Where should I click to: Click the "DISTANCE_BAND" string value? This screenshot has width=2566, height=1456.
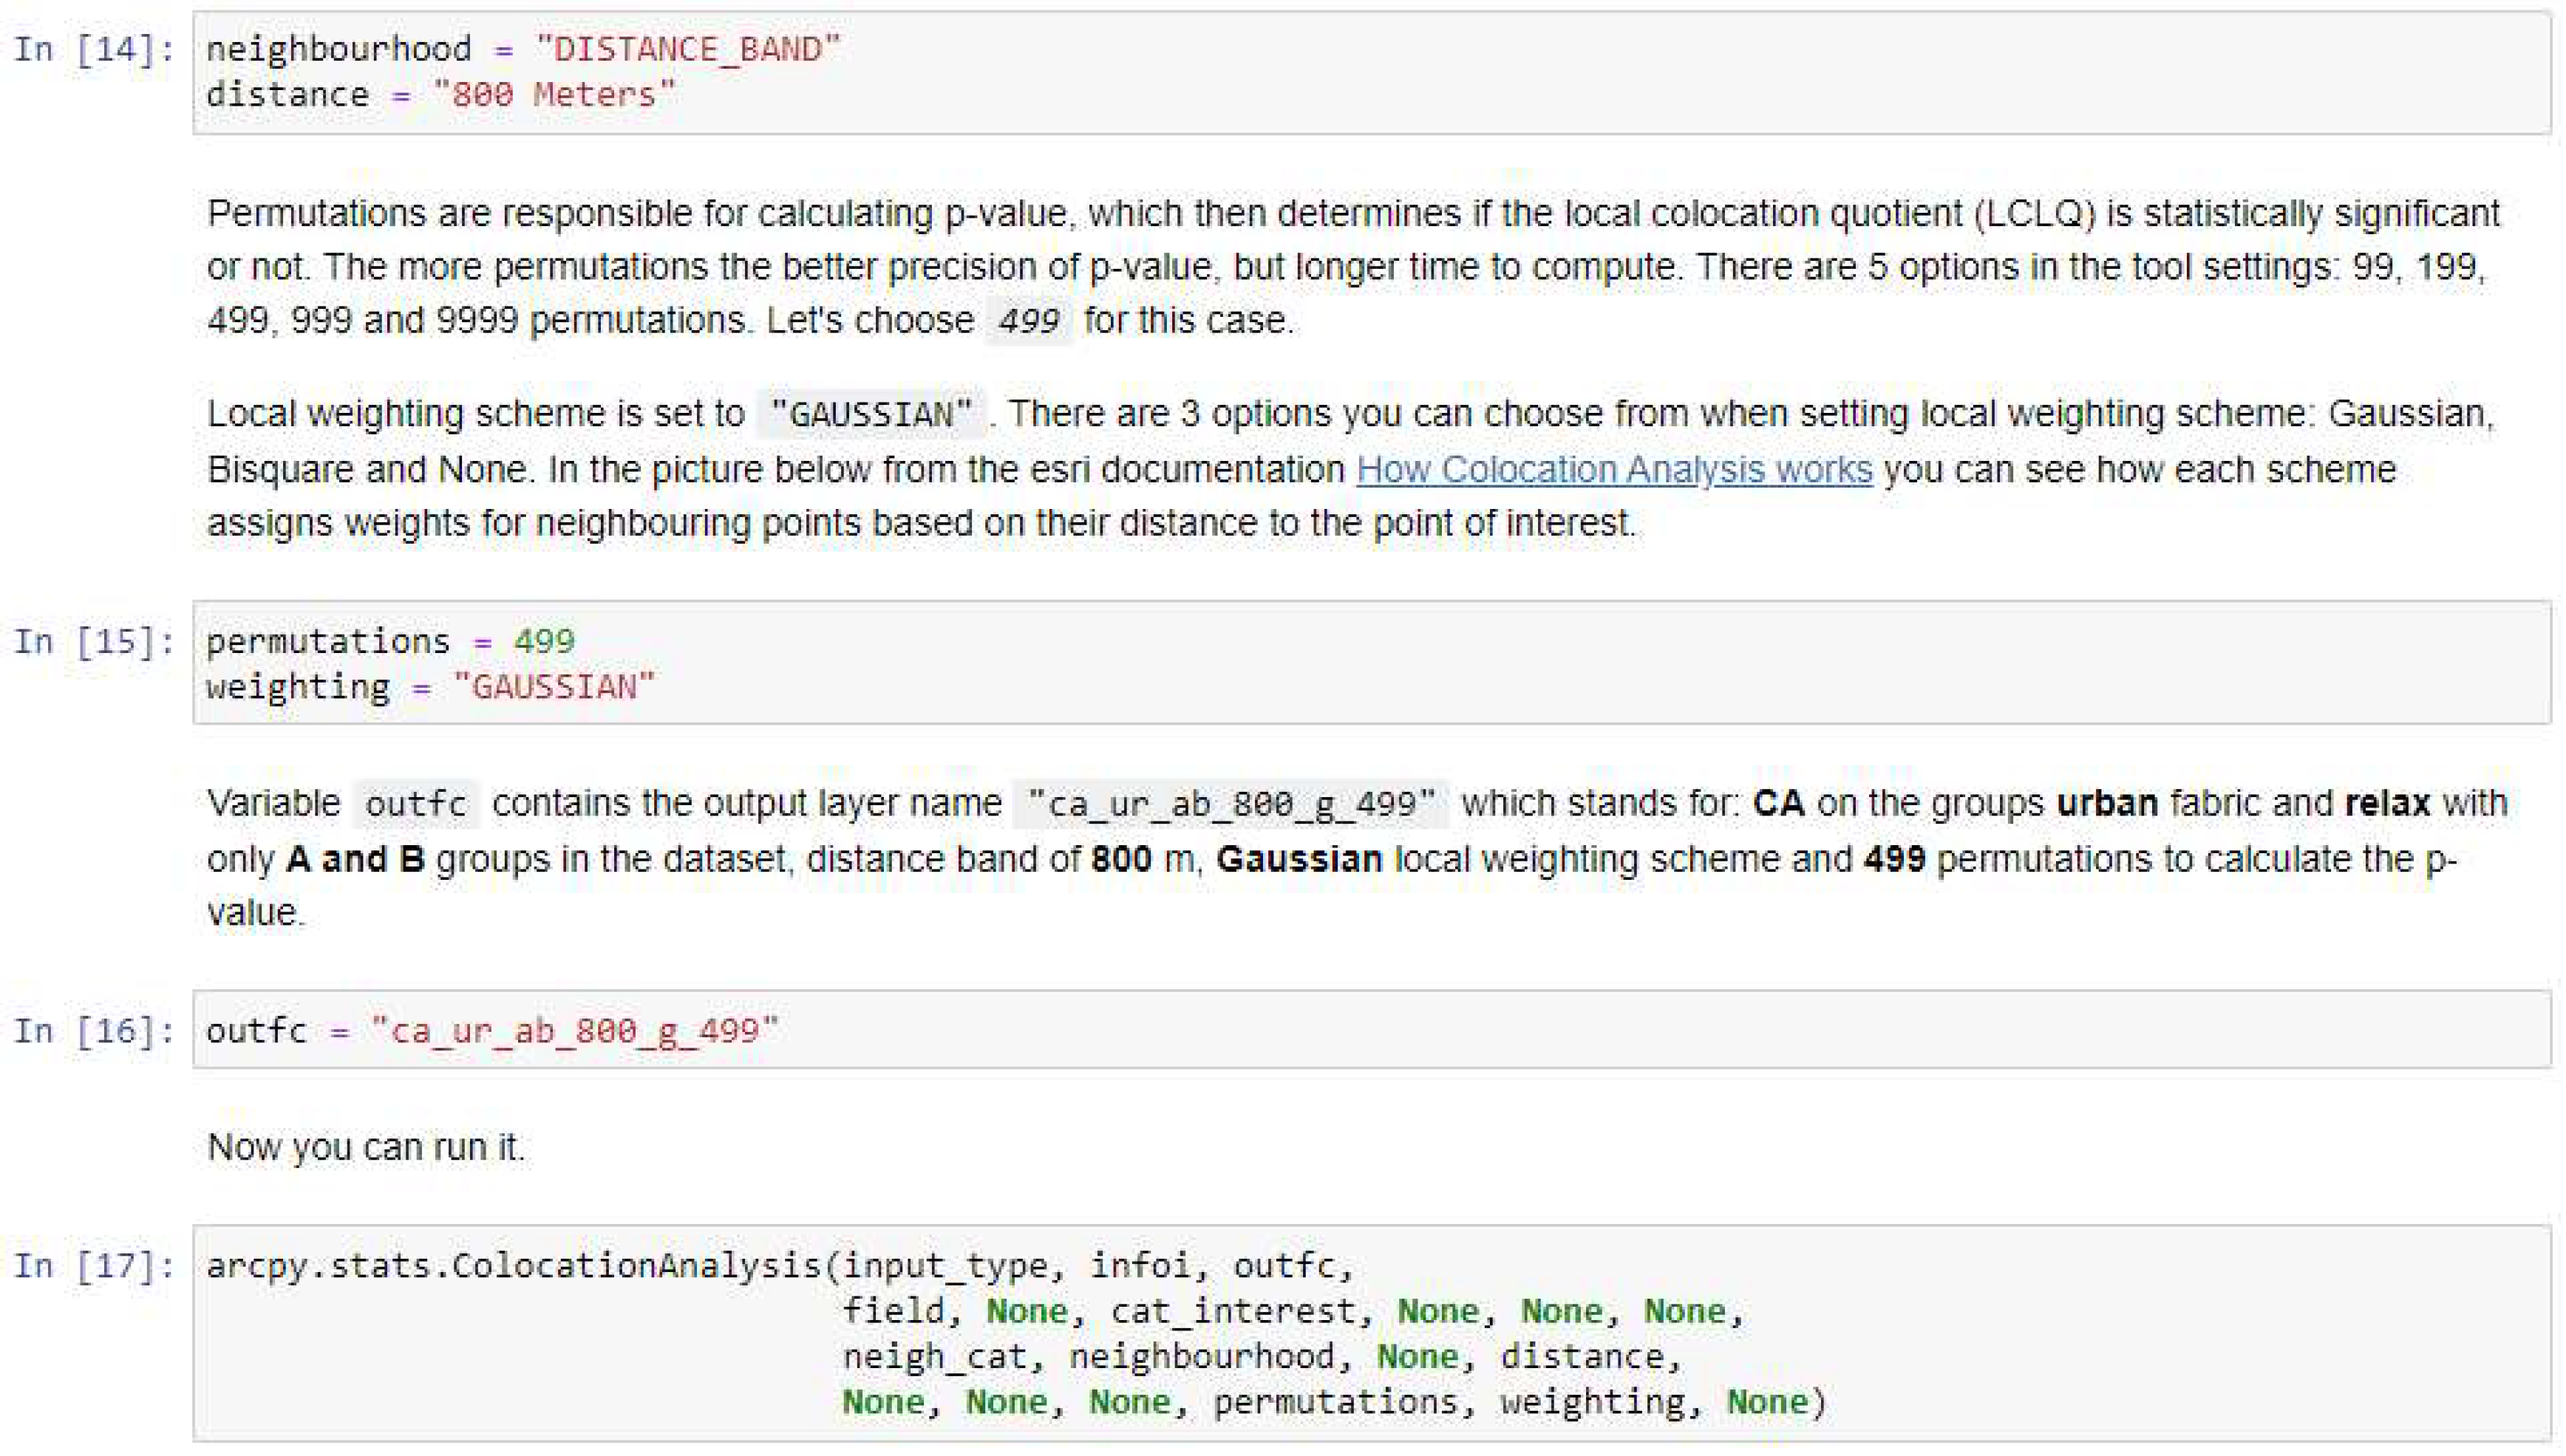(x=687, y=49)
